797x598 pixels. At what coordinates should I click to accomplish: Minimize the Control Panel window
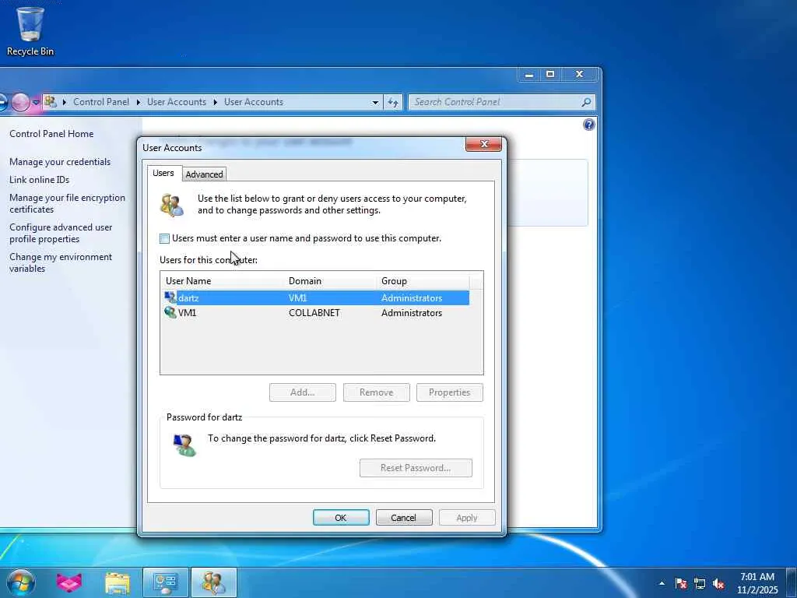point(529,74)
